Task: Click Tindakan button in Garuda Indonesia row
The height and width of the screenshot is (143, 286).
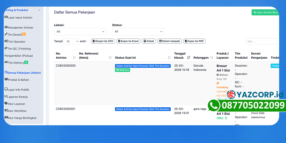Action: [275, 66]
